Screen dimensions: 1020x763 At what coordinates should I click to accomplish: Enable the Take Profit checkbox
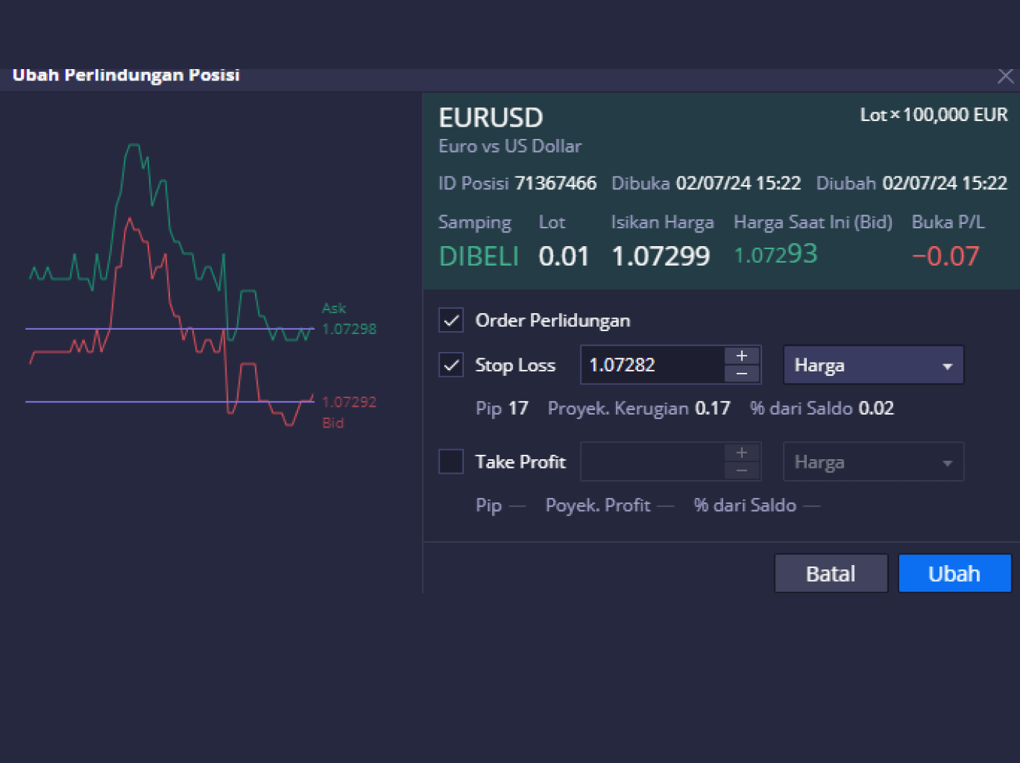coord(451,461)
